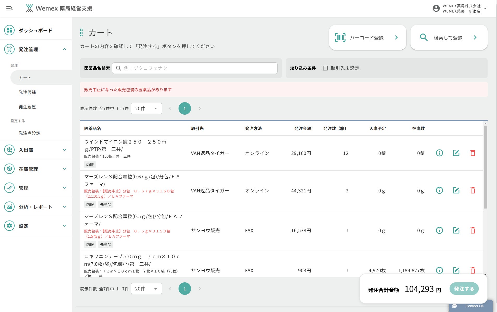The width and height of the screenshot is (497, 312).
Task: Open 発注履歴 in the sidebar
Action: (x=27, y=107)
